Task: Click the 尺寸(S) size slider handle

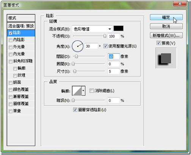Action: (75, 71)
